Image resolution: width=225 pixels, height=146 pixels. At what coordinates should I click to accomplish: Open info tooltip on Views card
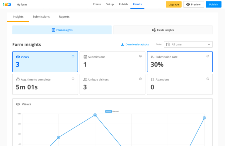pos(73,56)
